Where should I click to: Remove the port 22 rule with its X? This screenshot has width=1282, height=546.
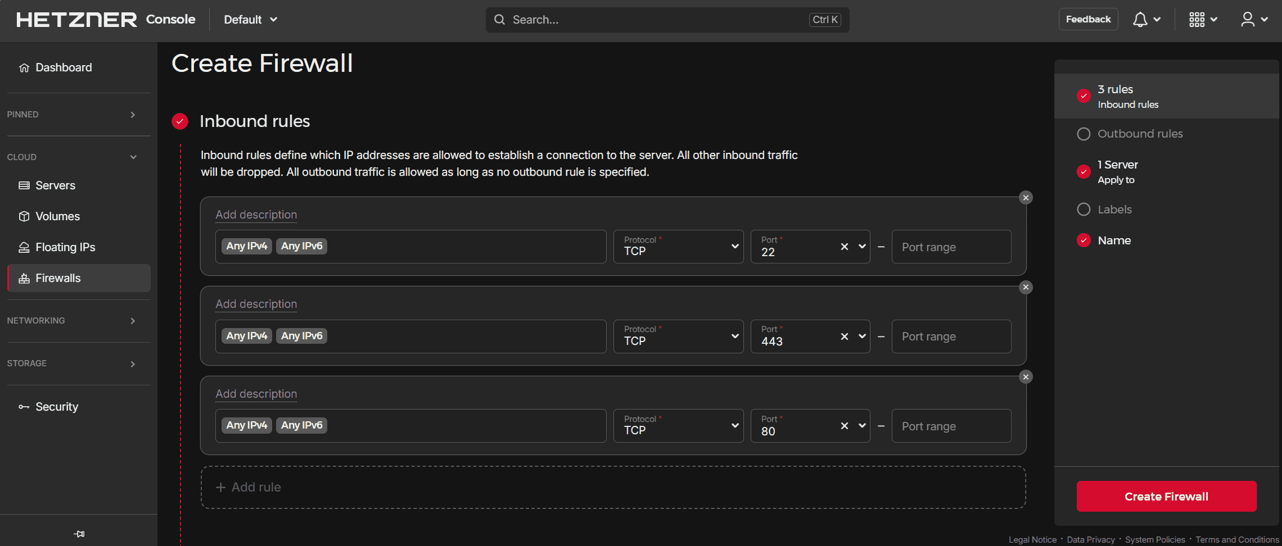click(x=1026, y=198)
